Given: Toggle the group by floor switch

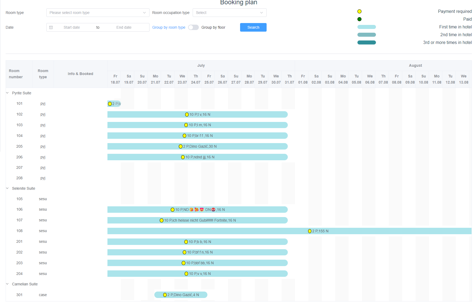Looking at the screenshot, I should point(193,27).
